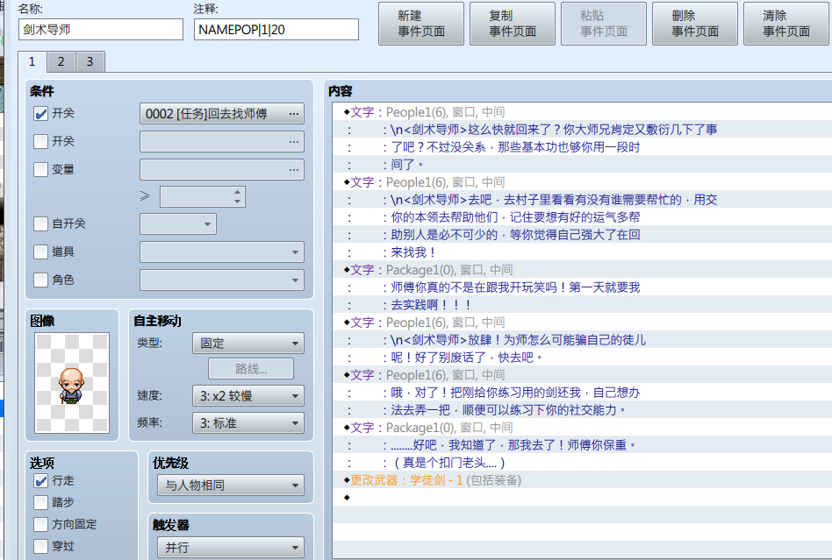
Task: Click the 新建事件页面 button
Action: (421, 24)
